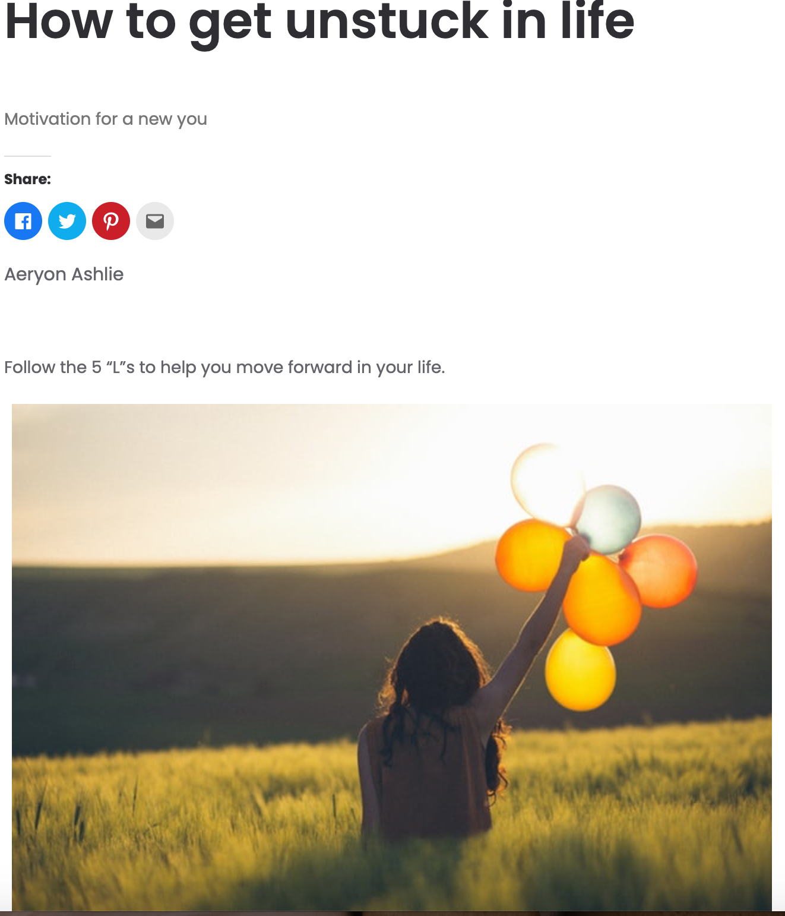Screen dimensions: 785x916
Task: Click the woman's hair in the photo
Action: click(439, 665)
